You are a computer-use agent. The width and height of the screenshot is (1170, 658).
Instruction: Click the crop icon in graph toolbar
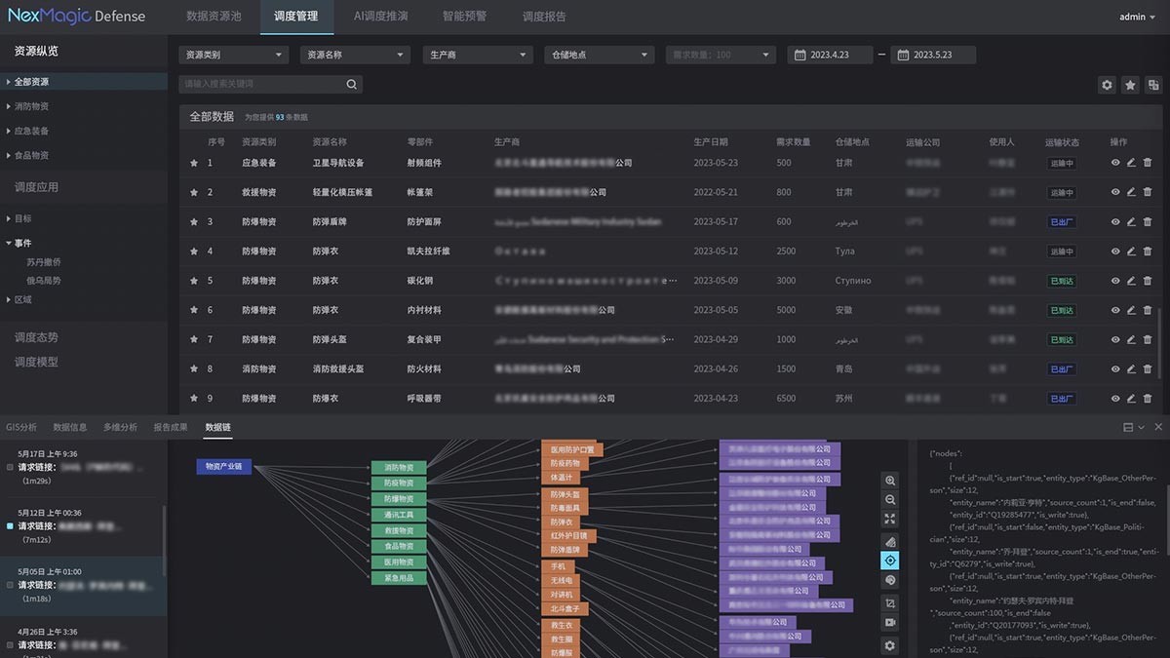889,603
